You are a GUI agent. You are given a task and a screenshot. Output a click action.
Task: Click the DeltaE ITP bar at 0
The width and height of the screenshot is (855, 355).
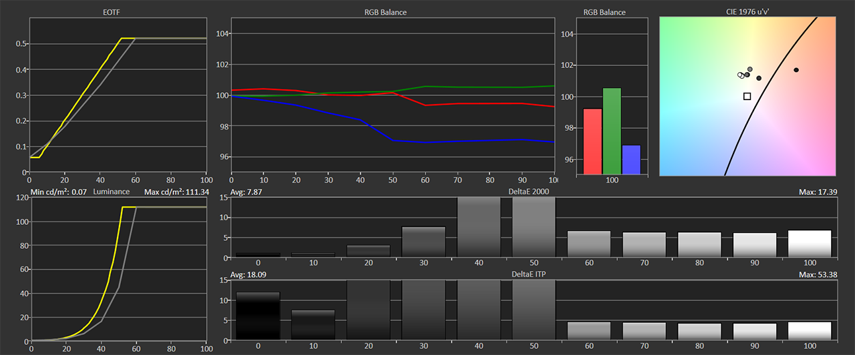pyautogui.click(x=258, y=316)
